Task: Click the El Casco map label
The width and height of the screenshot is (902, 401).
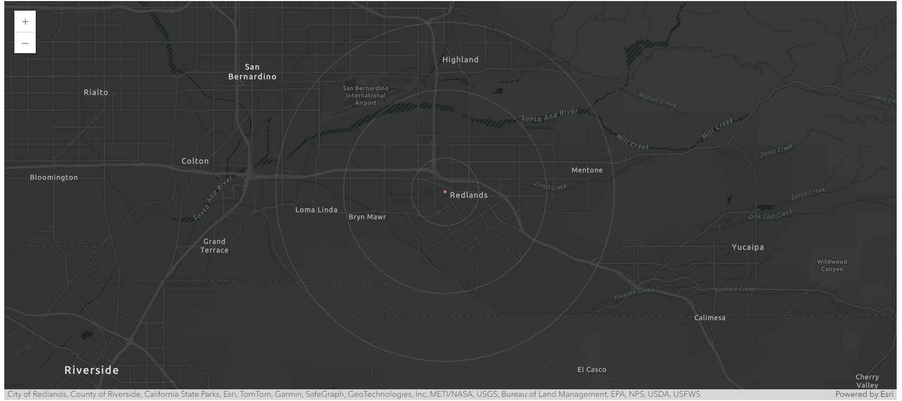Action: pyautogui.click(x=592, y=370)
